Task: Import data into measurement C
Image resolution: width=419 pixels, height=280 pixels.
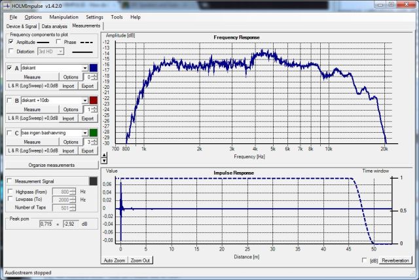Action: click(68, 151)
